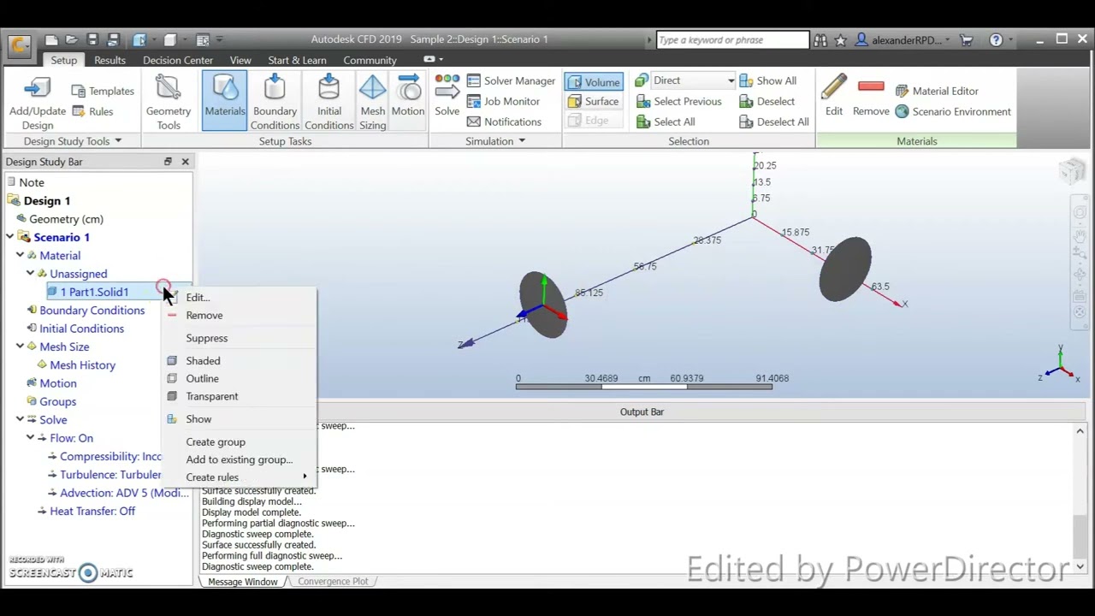Open the View ribbon tab
This screenshot has height=616, width=1095.
[240, 60]
